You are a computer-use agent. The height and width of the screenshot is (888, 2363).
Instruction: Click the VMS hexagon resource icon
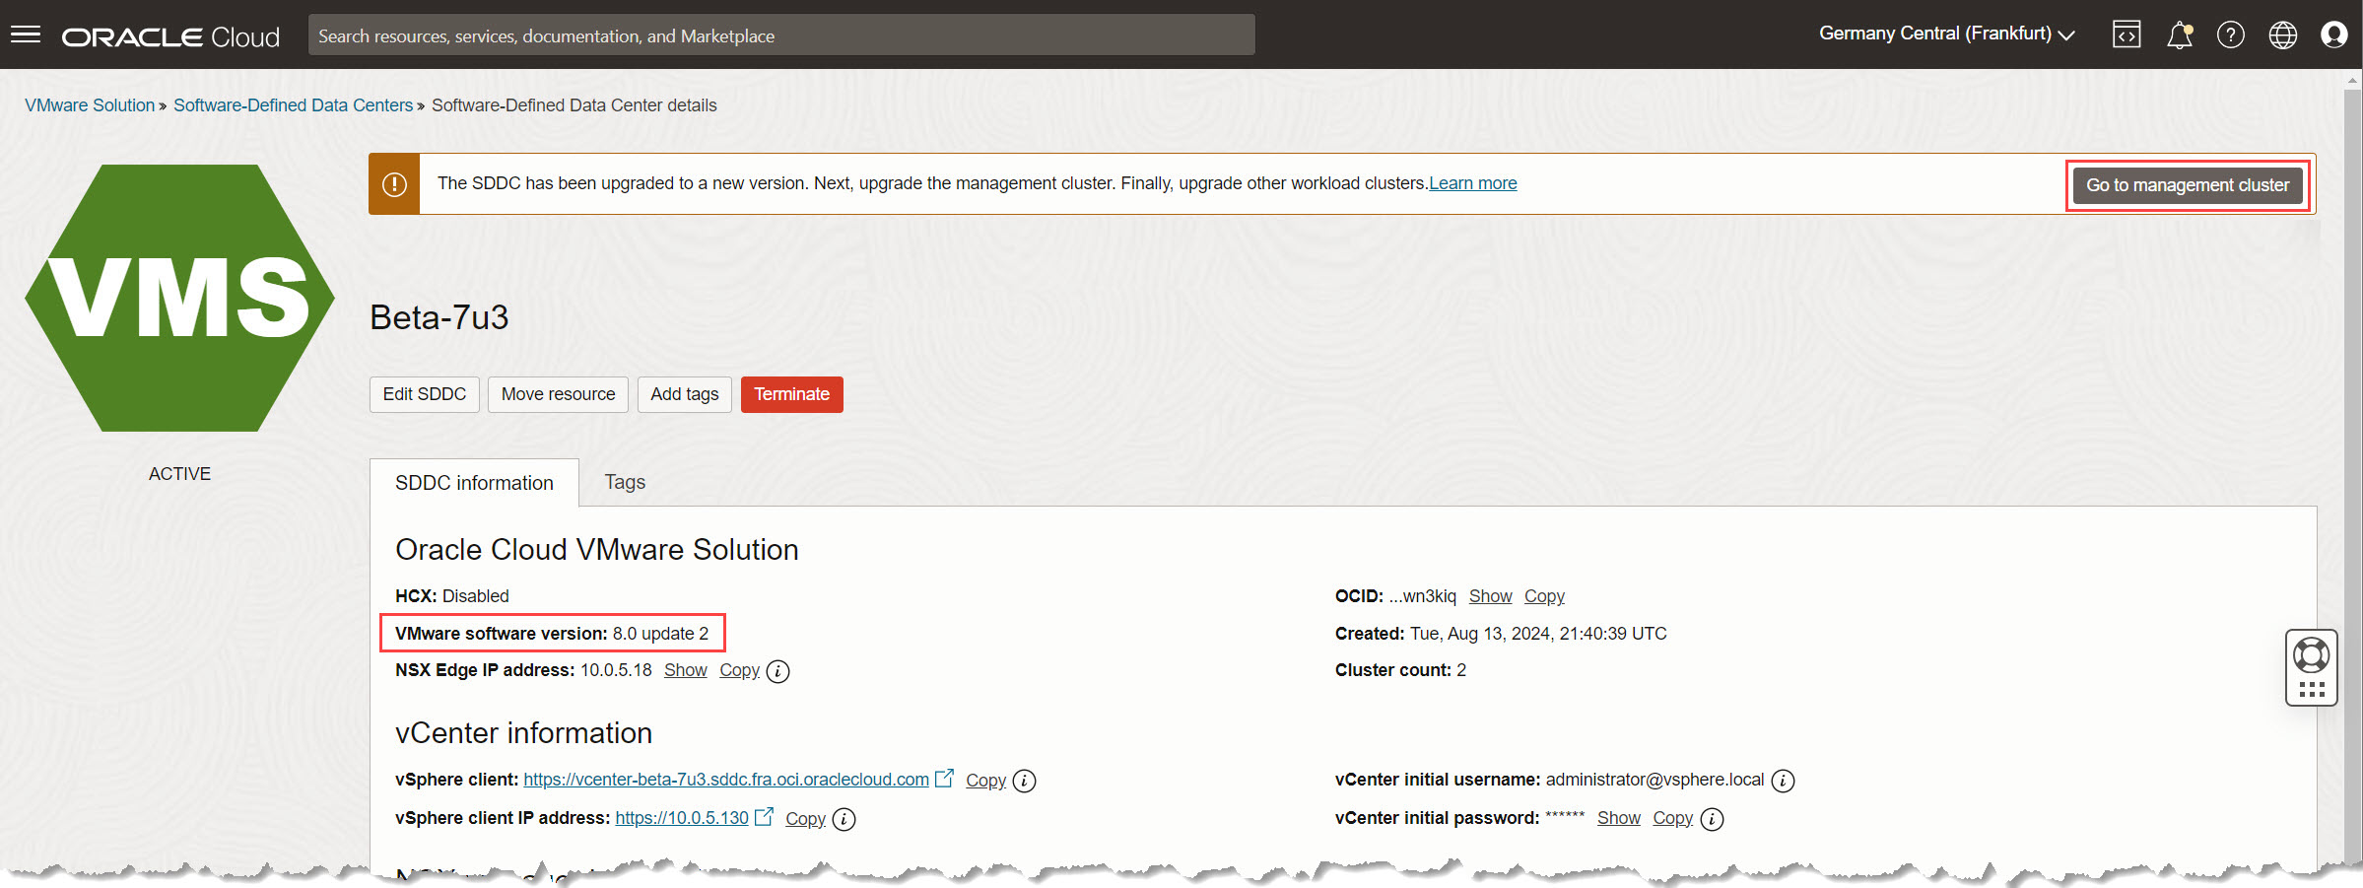pos(179,298)
